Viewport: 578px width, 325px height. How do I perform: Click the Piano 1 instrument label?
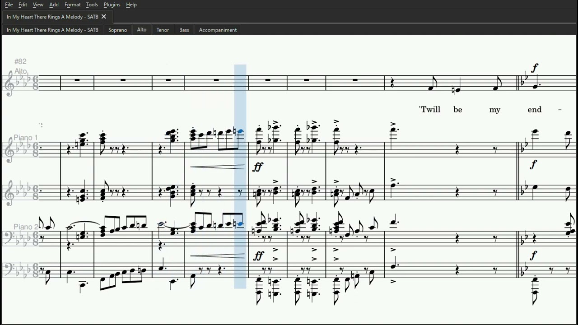coord(26,138)
